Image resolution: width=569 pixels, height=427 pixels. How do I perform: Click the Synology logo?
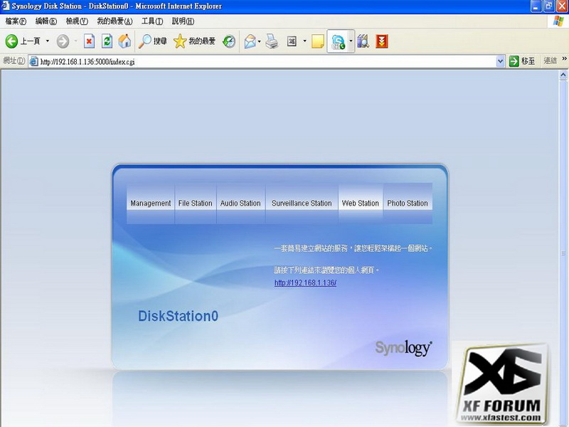(x=403, y=348)
